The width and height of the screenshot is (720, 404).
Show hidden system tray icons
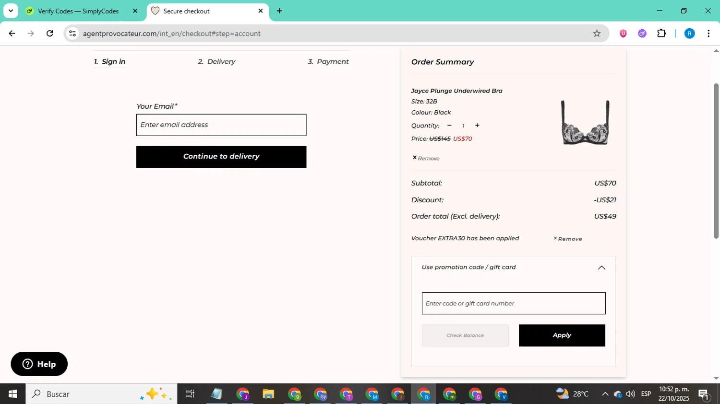[605, 394]
